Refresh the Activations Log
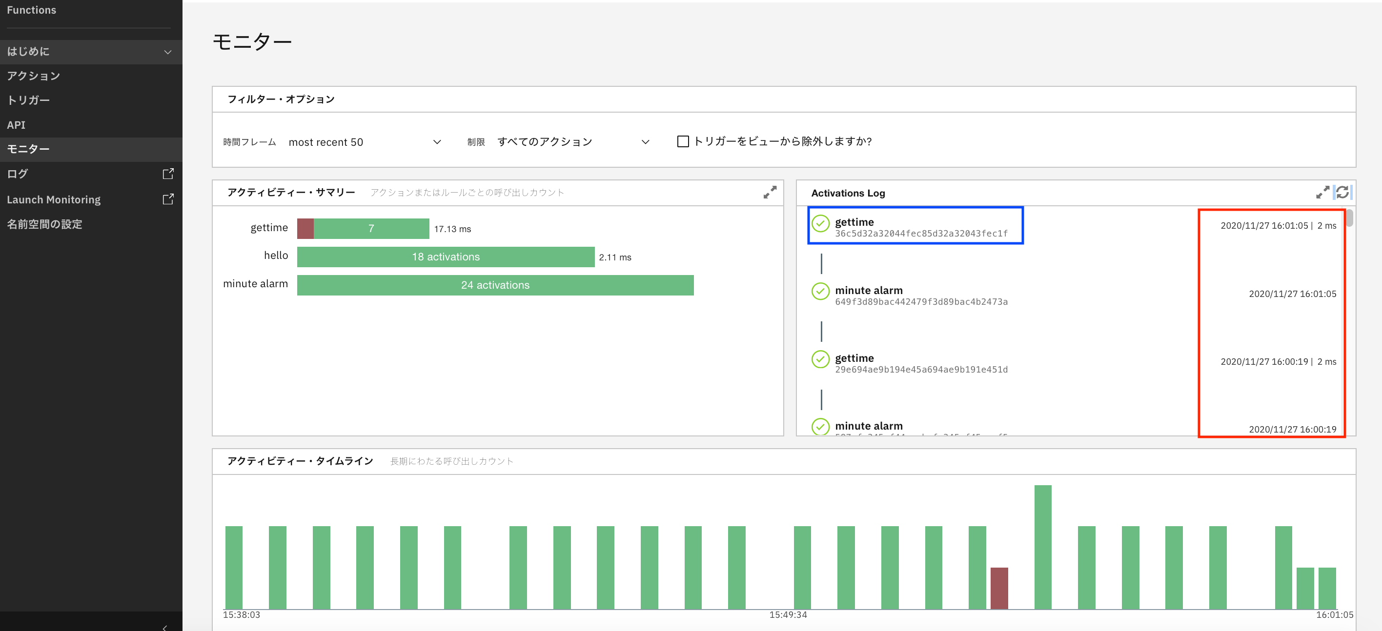Viewport: 1382px width, 631px height. tap(1343, 193)
